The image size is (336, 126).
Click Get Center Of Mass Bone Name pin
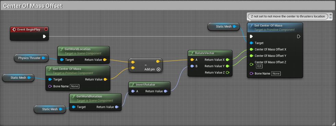(x=50, y=86)
